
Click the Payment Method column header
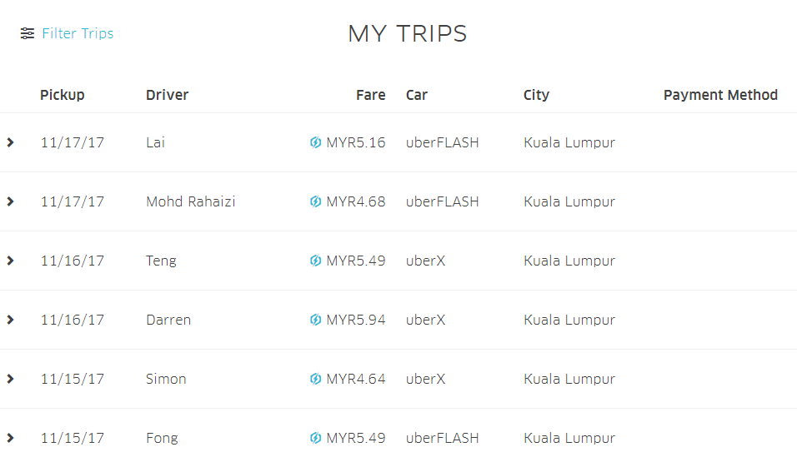(720, 96)
